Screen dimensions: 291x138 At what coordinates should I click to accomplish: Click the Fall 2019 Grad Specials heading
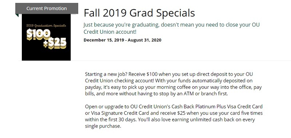point(139,13)
